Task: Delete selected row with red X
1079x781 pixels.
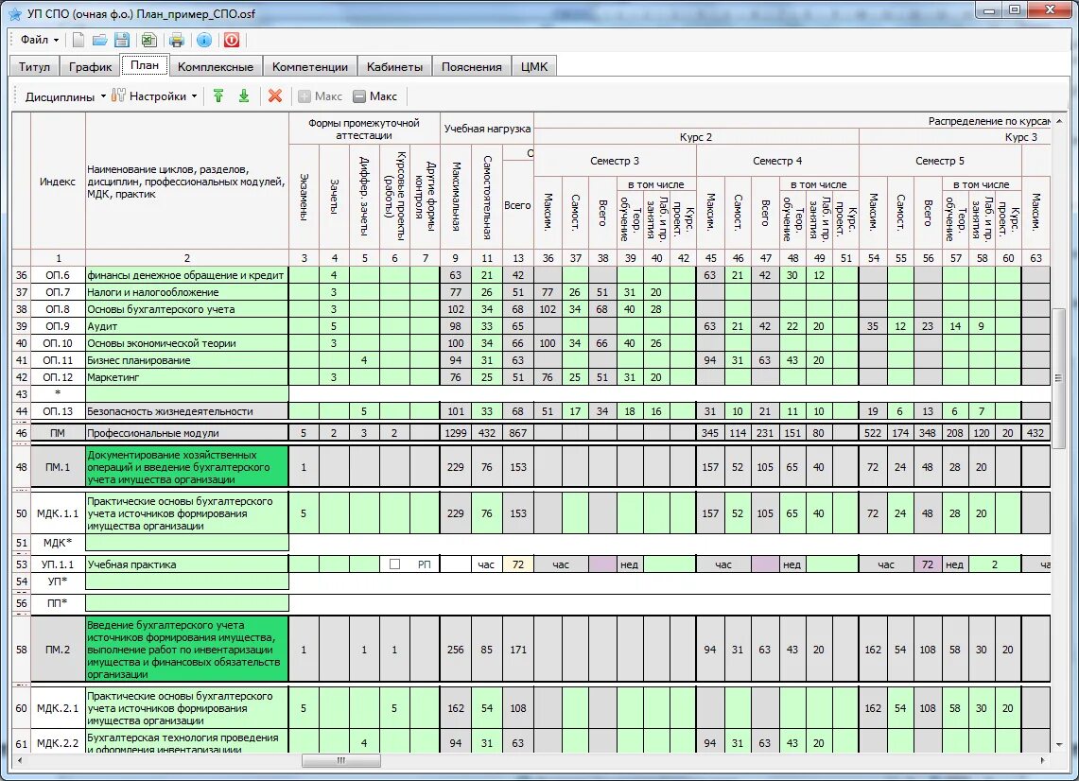Action: tap(275, 96)
